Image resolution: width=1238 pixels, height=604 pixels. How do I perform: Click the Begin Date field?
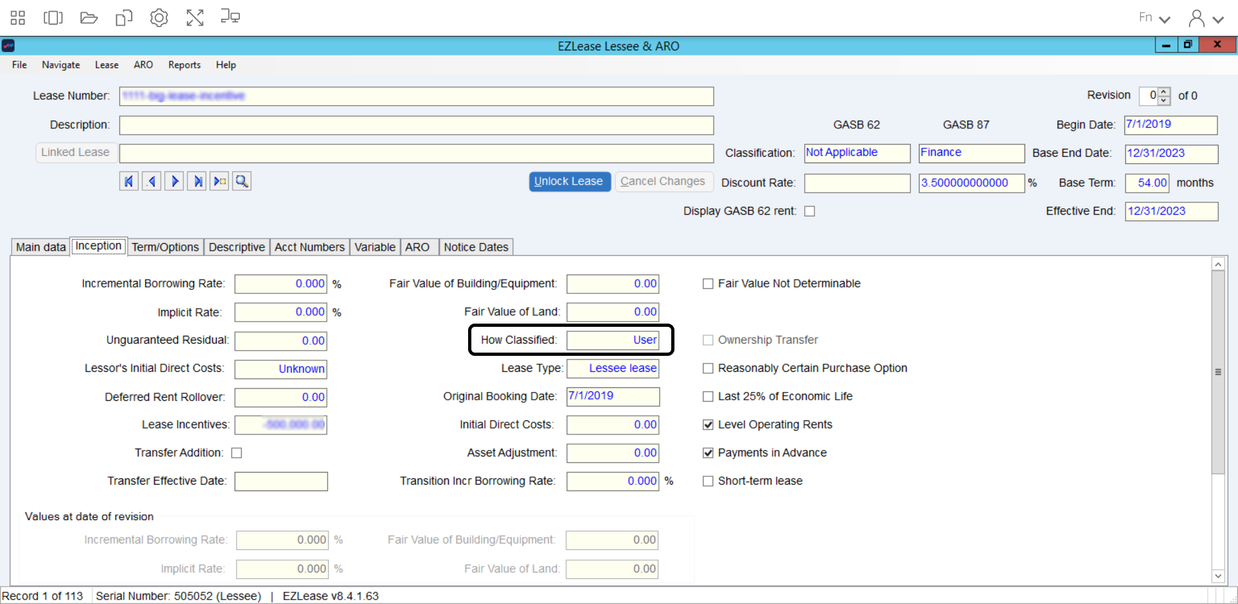tap(1171, 125)
